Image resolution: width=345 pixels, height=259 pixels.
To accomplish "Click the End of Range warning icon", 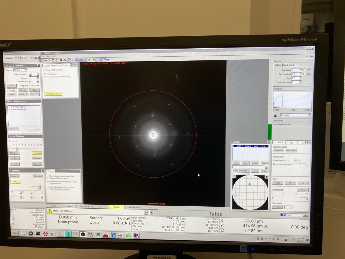I will [50, 211].
